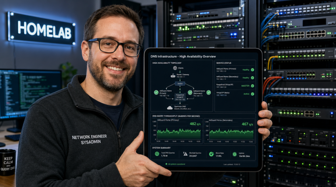Click the Clients globe icon in topology

pos(175,68)
